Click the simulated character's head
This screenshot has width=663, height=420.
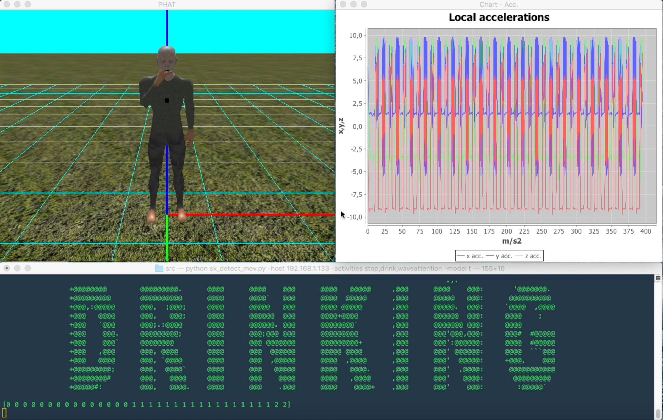[x=167, y=59]
